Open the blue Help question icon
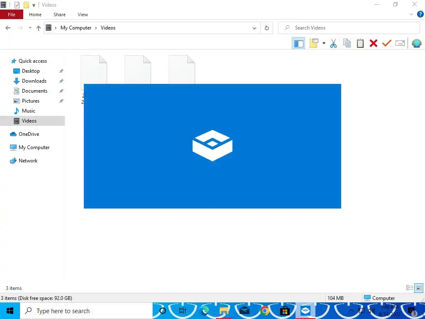The width and height of the screenshot is (425, 319). tap(420, 15)
